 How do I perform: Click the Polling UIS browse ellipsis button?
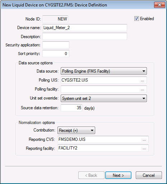coord(142,81)
